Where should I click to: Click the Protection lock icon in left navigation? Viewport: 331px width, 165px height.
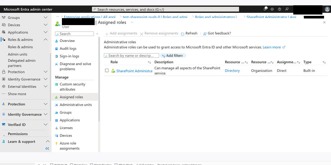point(4,72)
